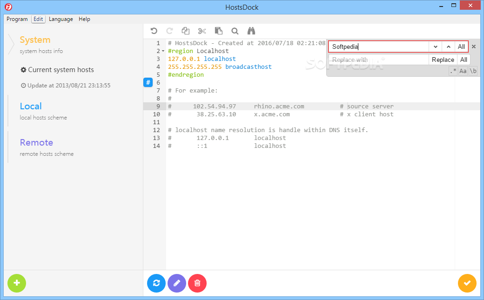Click the Replace button

(x=443, y=60)
